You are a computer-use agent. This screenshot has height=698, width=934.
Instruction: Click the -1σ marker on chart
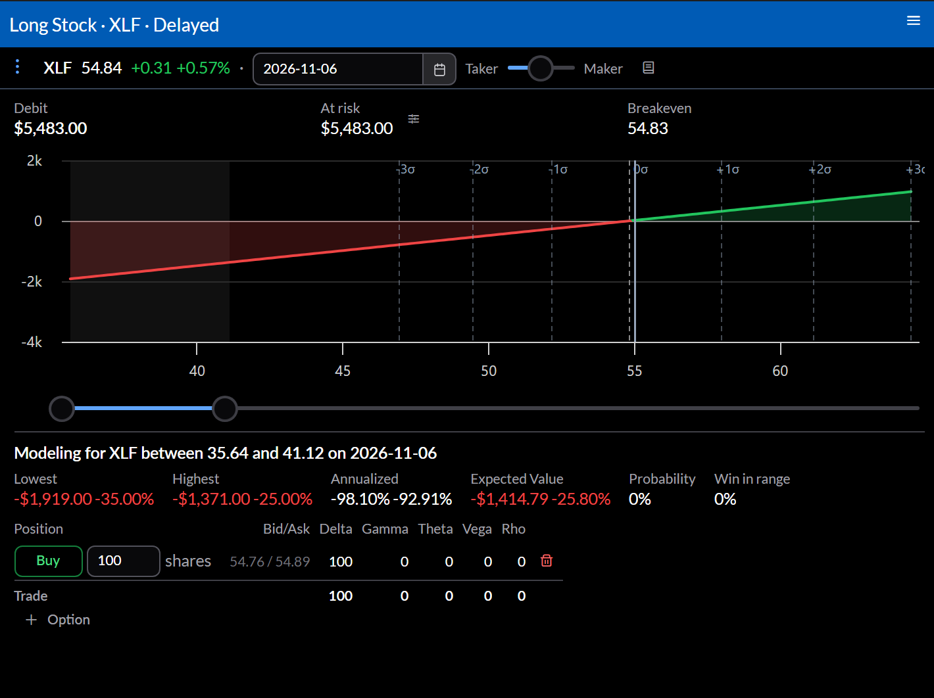tap(558, 170)
